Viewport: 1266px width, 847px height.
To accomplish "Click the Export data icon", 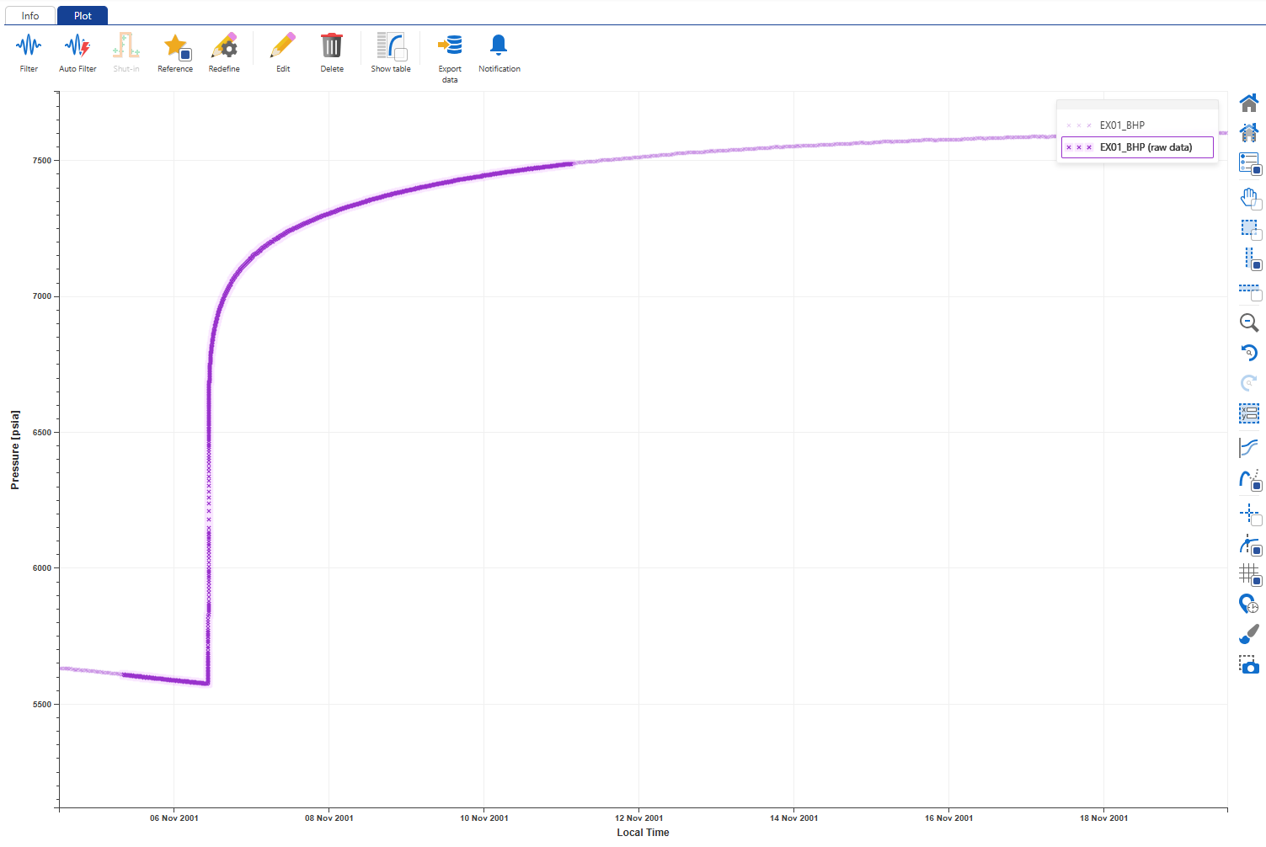I will [x=449, y=51].
